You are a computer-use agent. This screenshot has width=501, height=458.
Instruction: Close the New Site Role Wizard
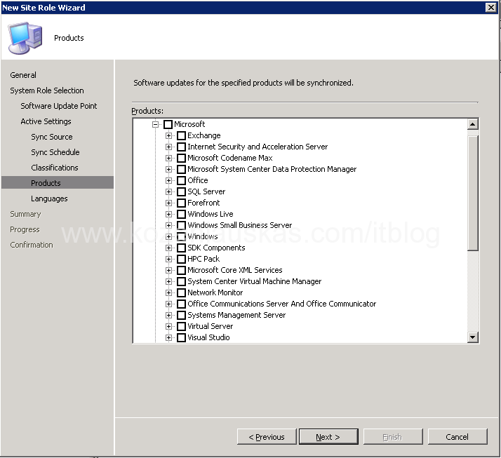pos(490,7)
